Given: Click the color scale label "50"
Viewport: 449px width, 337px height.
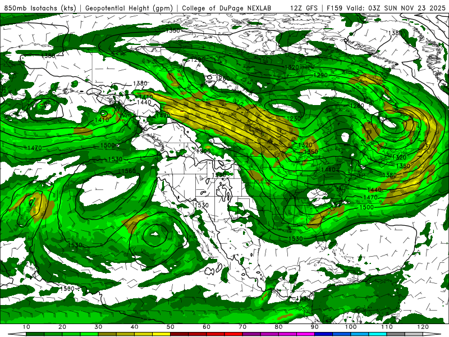Looking at the screenshot, I should [x=171, y=327].
